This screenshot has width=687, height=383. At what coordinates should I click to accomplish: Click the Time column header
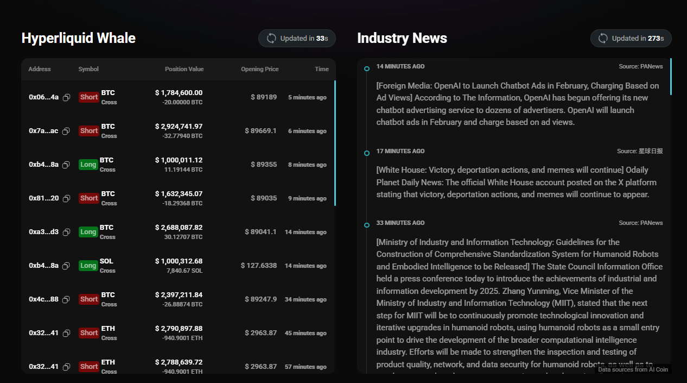[x=321, y=69]
